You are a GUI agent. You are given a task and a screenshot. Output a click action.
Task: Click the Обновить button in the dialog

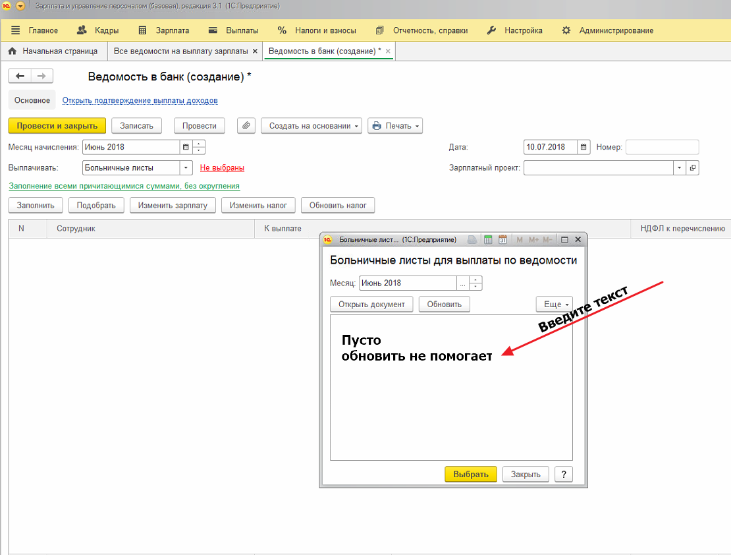(x=445, y=305)
